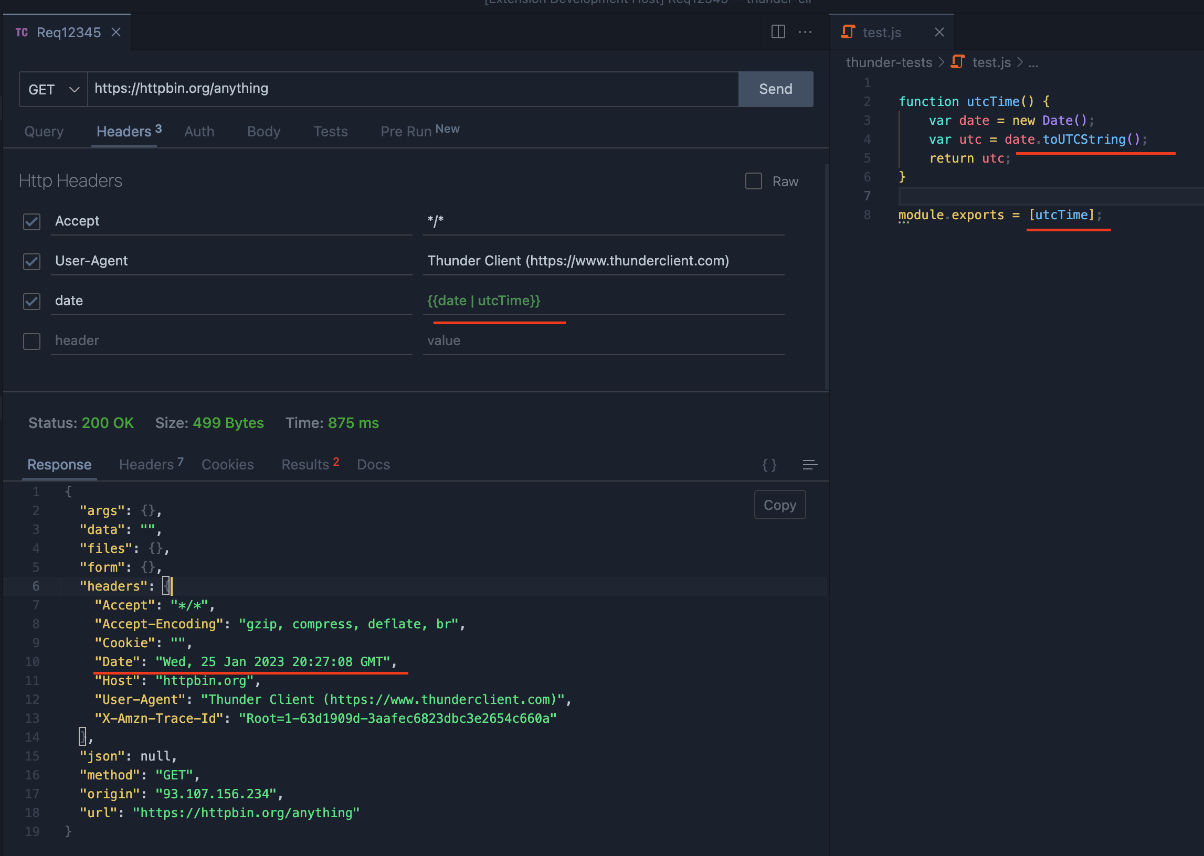This screenshot has height=856, width=1204.
Task: Disable the date header checkbox
Action: (31, 302)
